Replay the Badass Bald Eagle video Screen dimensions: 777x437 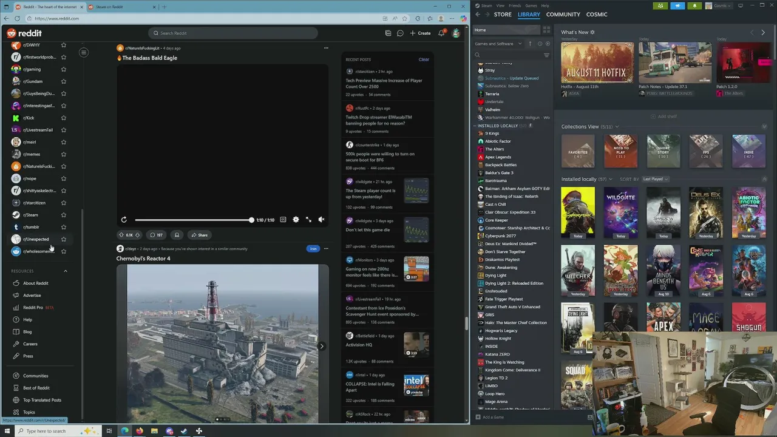point(124,220)
